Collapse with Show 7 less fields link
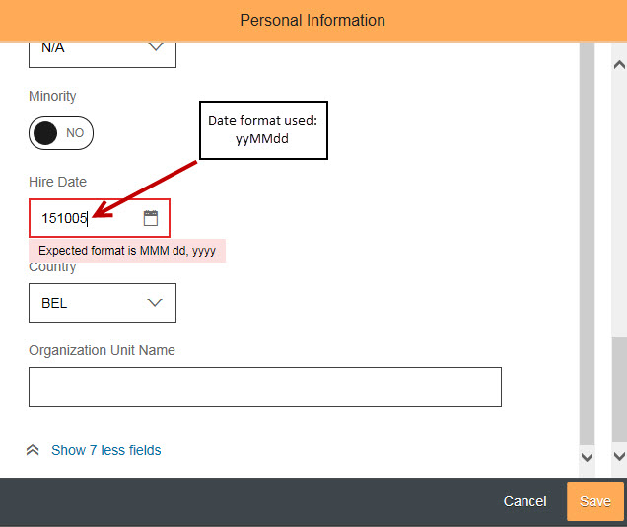Viewport: 627px width, 527px height. coord(105,450)
